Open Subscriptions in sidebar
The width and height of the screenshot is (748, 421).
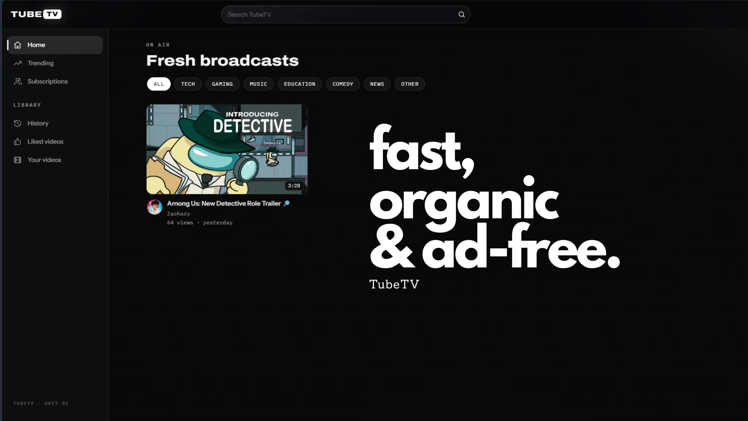[x=55, y=81]
